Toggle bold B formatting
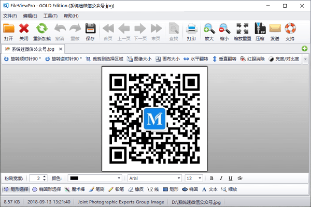Image resolution: width=311 pixels, height=207 pixels. 211,178
